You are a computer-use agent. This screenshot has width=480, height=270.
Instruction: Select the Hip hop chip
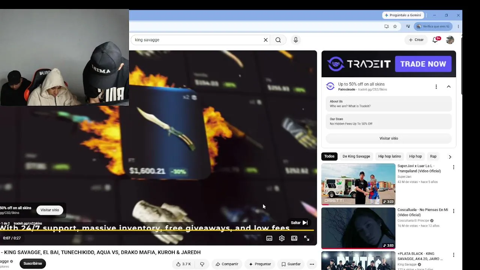tap(415, 156)
